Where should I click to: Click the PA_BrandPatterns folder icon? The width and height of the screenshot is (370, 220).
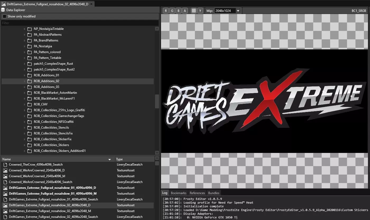[30, 40]
